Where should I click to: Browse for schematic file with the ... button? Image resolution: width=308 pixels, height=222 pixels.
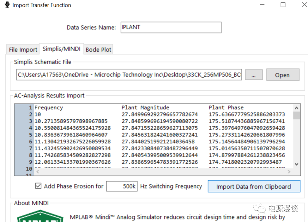coord(254,75)
